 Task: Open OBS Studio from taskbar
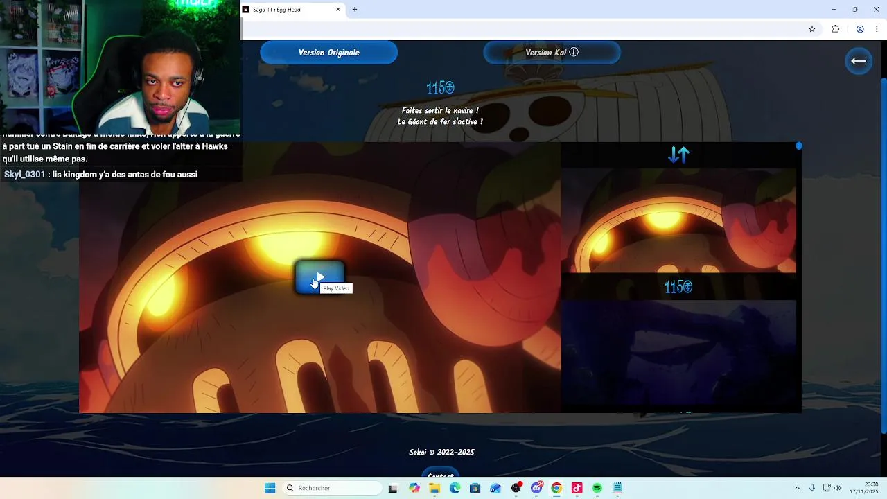coord(516,488)
